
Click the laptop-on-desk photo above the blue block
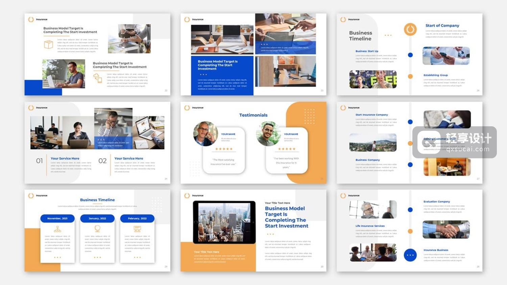(x=222, y=39)
